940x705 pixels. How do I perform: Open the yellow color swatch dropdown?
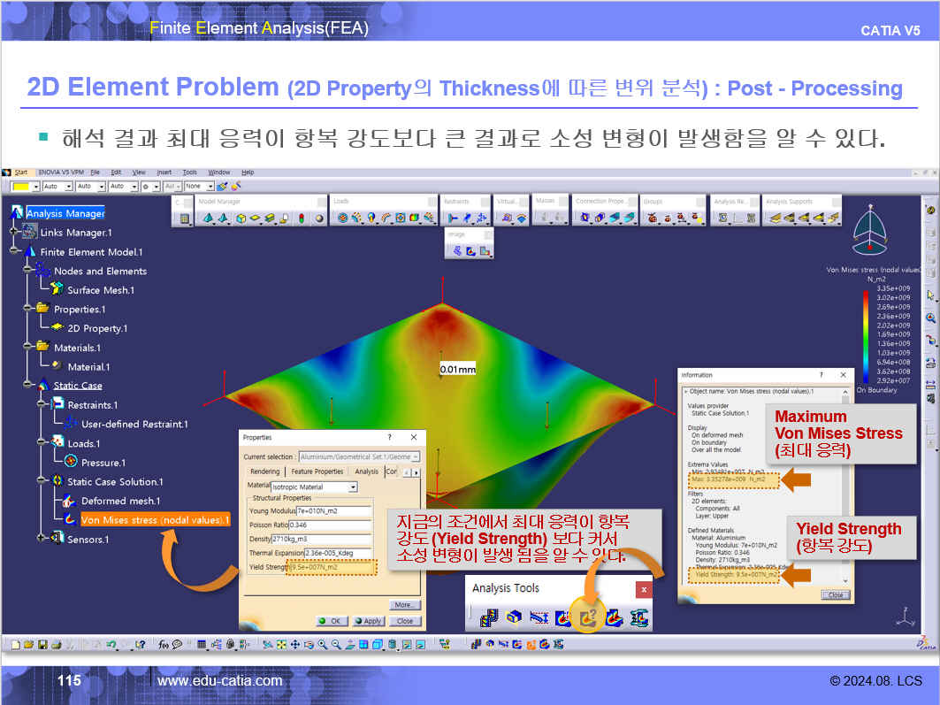point(35,187)
